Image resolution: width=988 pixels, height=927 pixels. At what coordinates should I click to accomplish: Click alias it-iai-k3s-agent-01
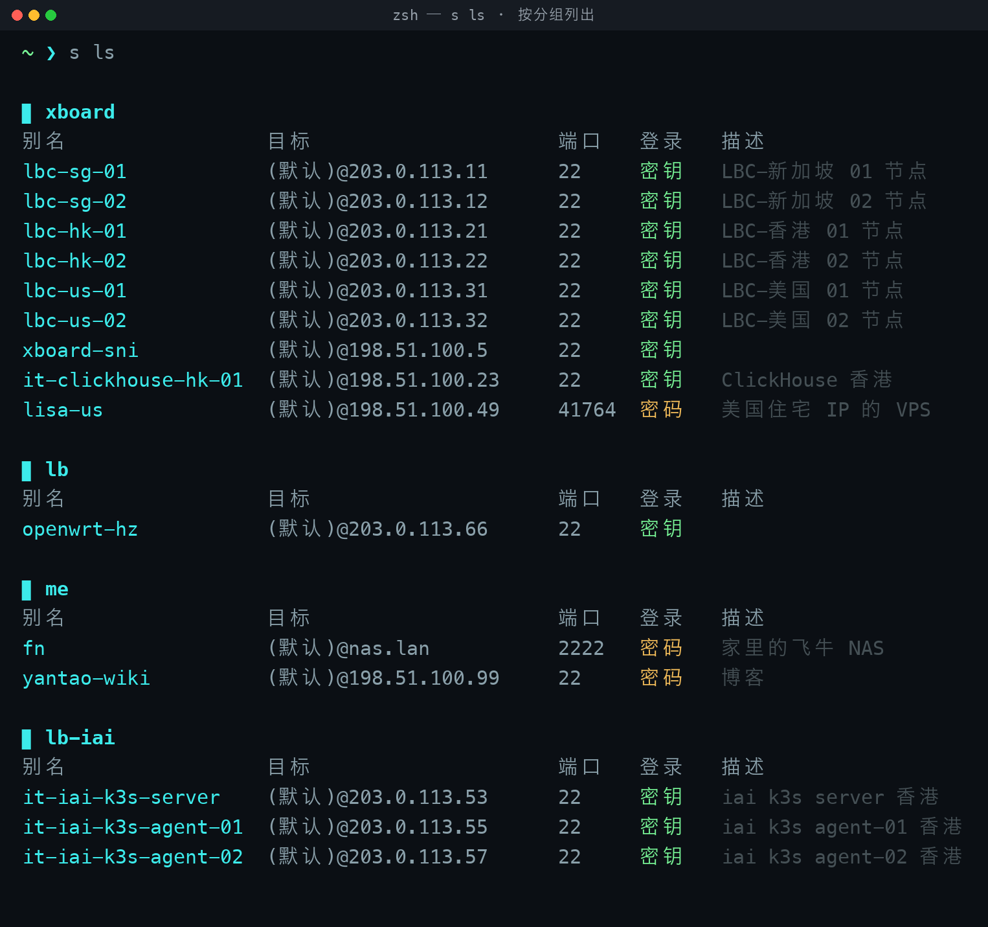coord(133,827)
